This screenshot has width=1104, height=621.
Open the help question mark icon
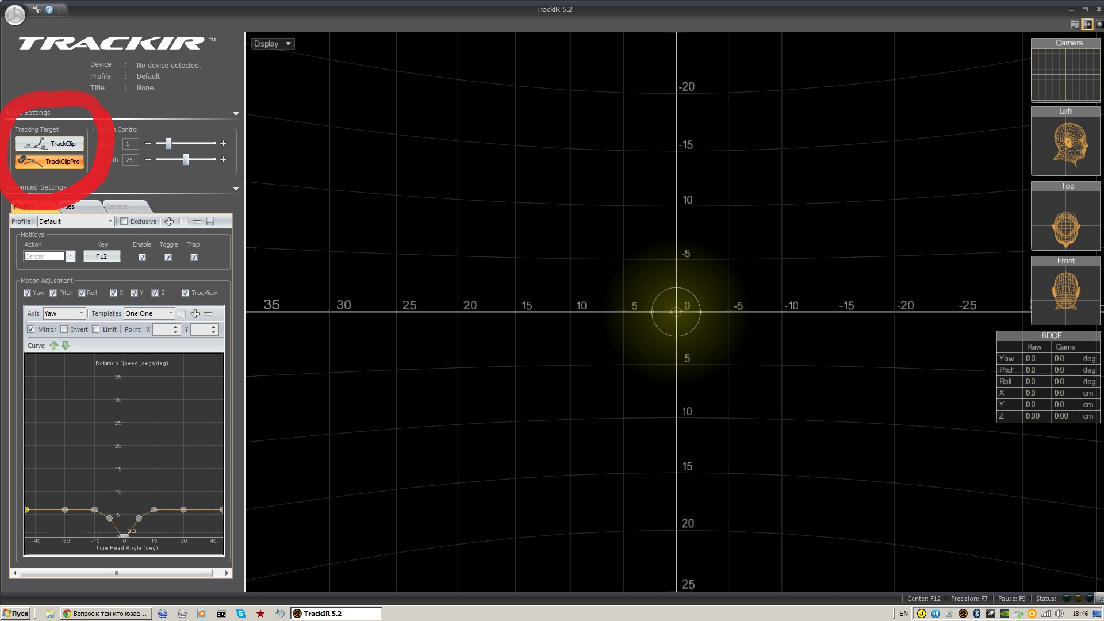click(x=49, y=9)
